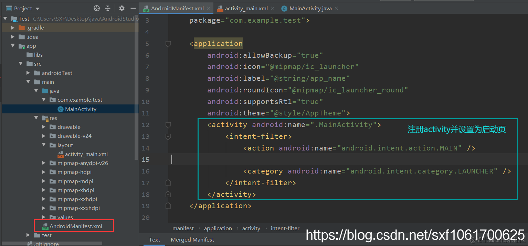Click the com.example.test package icon
The width and height of the screenshot is (528, 246).
pyautogui.click(x=53, y=100)
